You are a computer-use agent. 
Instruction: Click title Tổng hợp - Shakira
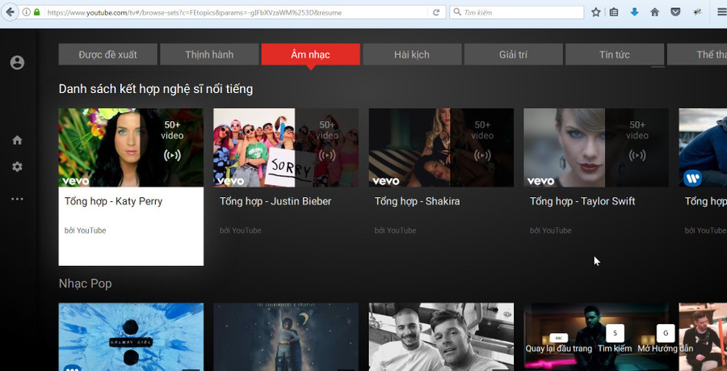coord(418,201)
